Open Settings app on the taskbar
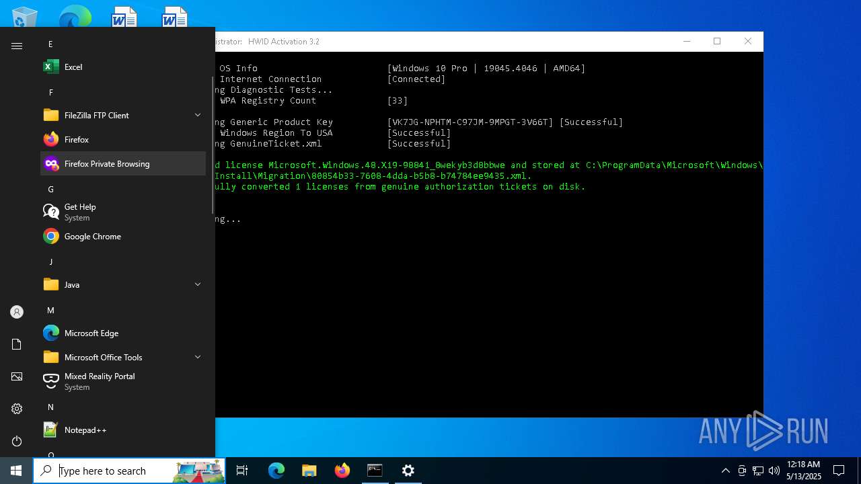The width and height of the screenshot is (861, 484). click(408, 471)
